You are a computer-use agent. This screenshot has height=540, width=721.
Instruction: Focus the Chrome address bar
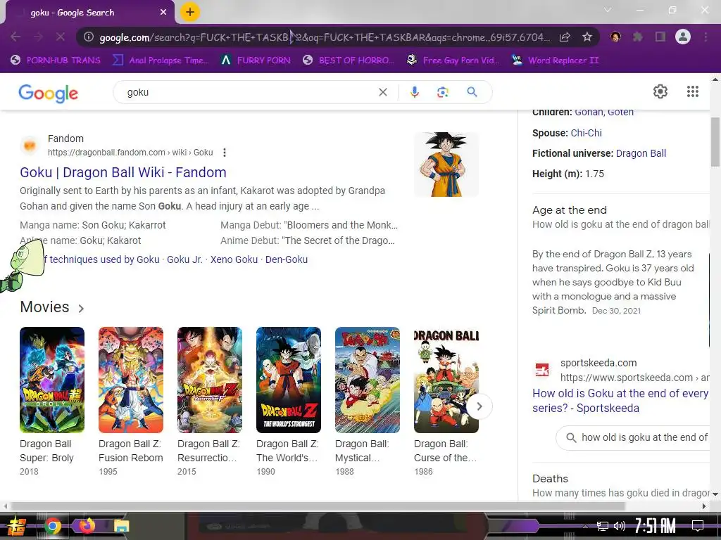click(324, 37)
